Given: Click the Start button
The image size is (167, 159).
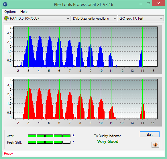Looking at the screenshot, I should point(150,134).
